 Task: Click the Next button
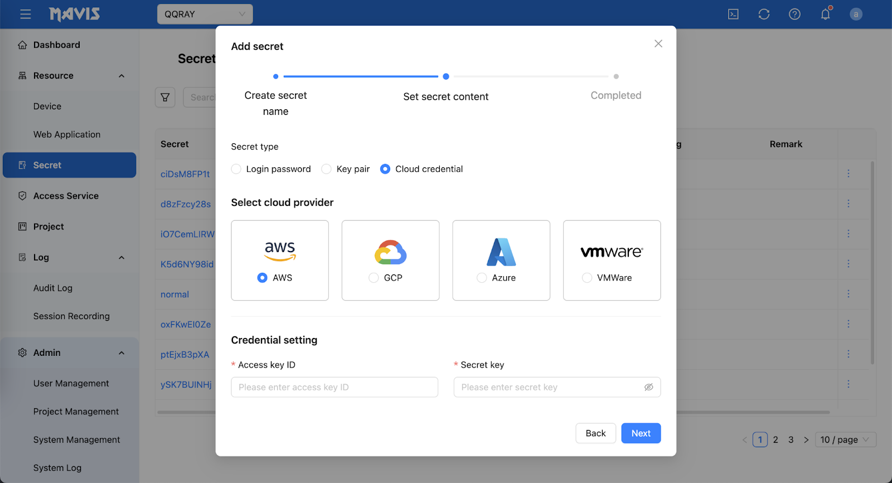tap(641, 433)
